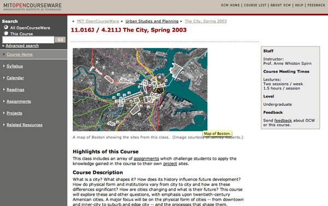Screen dimensions: 328x206
Task: Click the arrow beside Projects
Action: 4,113
